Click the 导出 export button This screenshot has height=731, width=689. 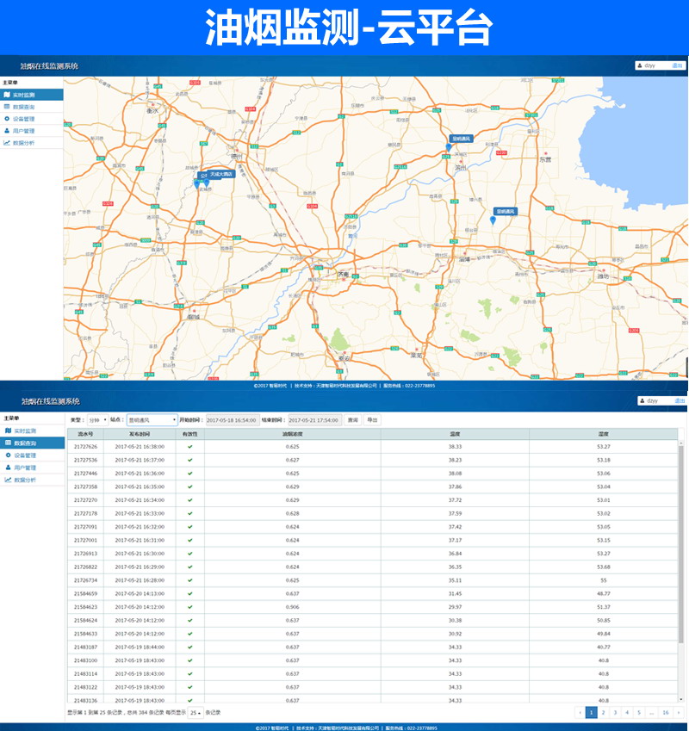[372, 420]
